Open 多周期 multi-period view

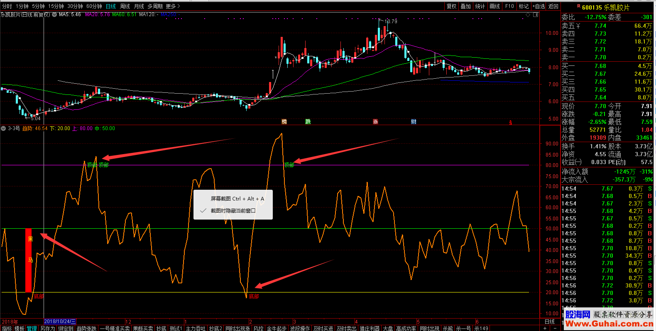pos(155,6)
